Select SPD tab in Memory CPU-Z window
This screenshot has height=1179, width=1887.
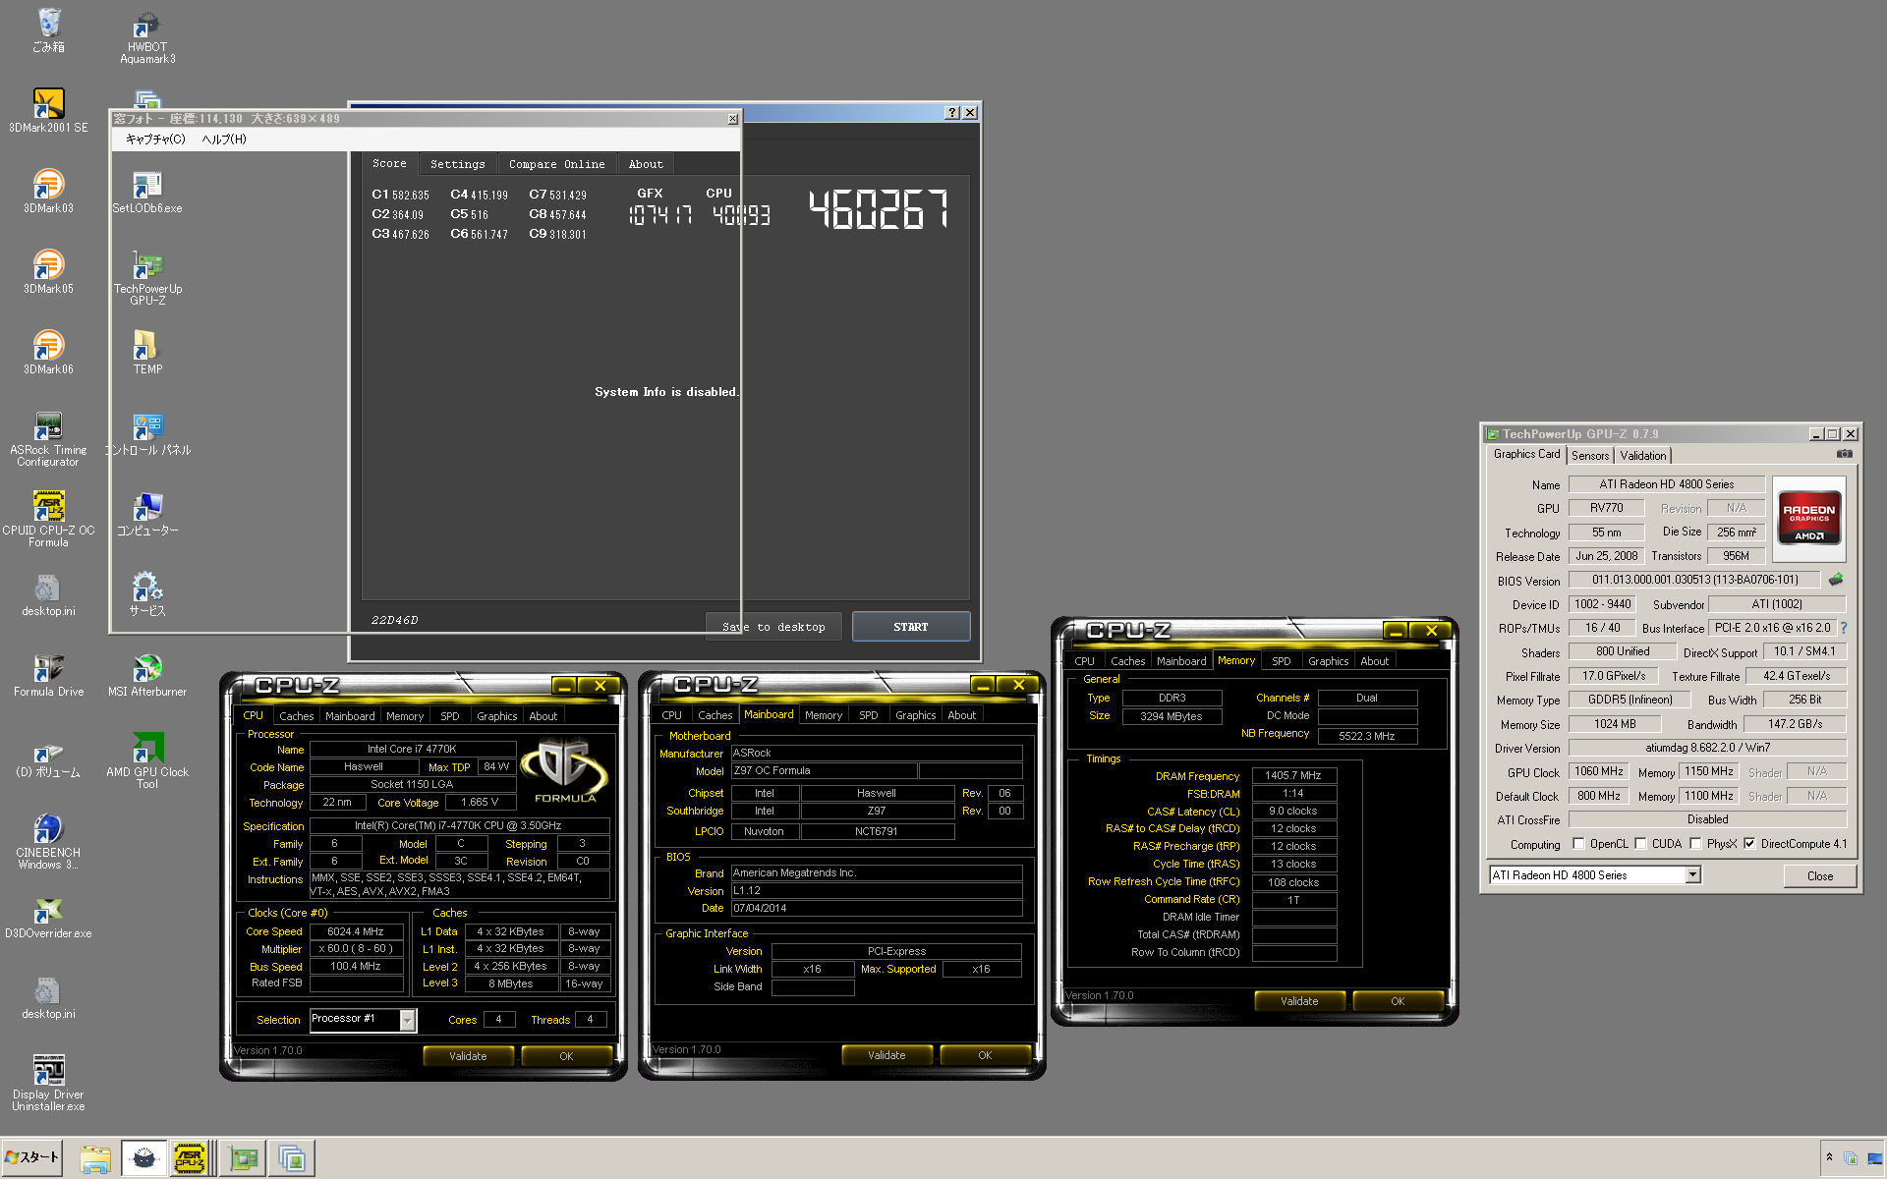click(1281, 661)
